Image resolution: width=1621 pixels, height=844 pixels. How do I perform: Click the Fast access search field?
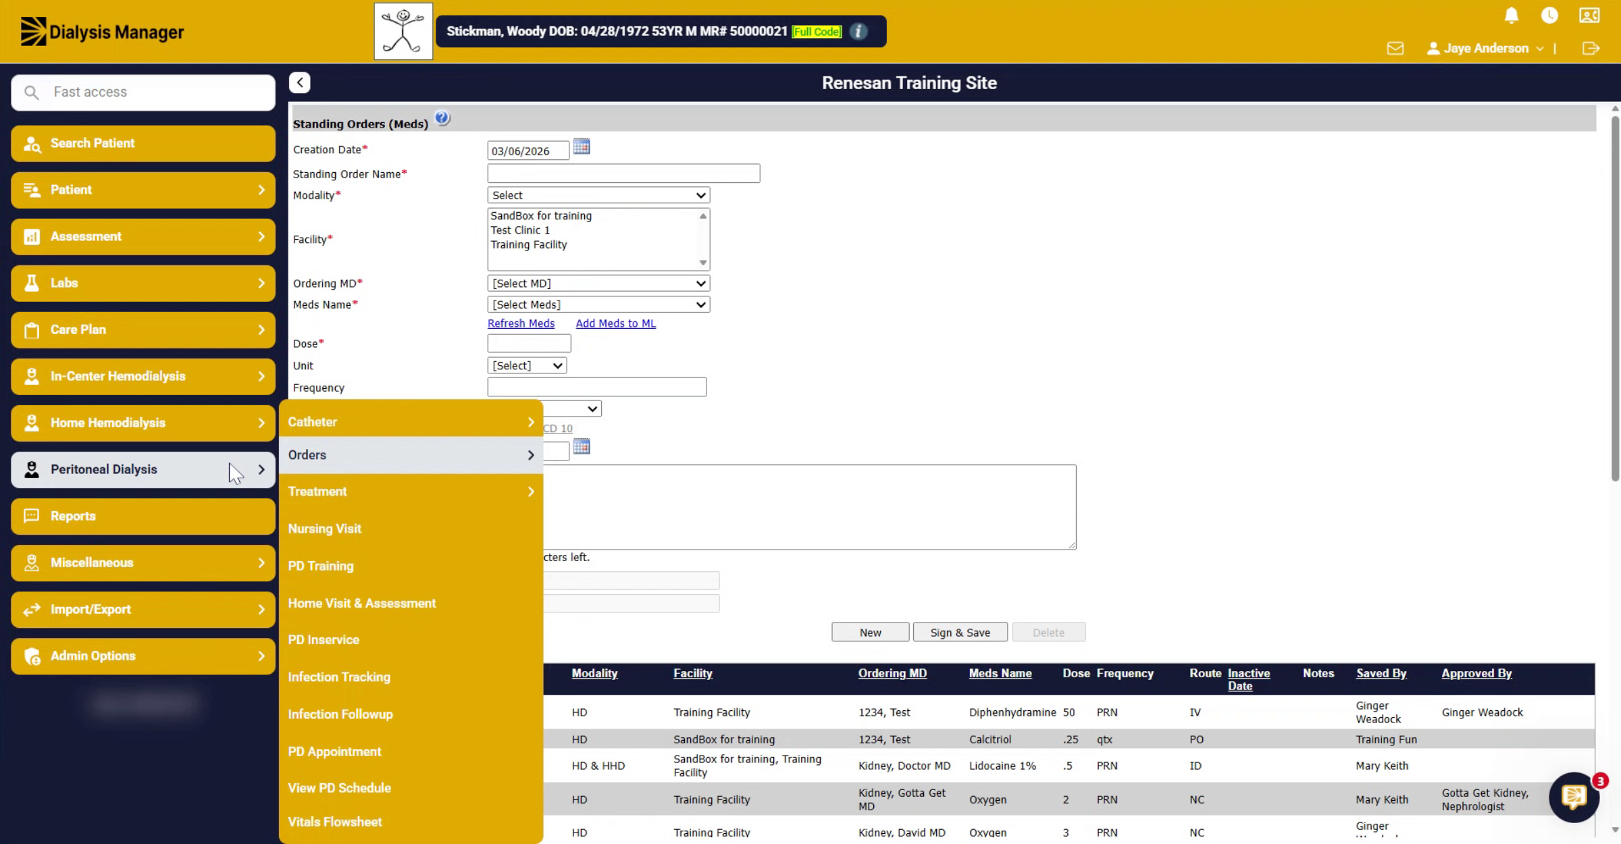pos(143,93)
